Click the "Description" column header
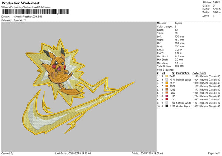222x156 pixels. [x=183, y=73]
